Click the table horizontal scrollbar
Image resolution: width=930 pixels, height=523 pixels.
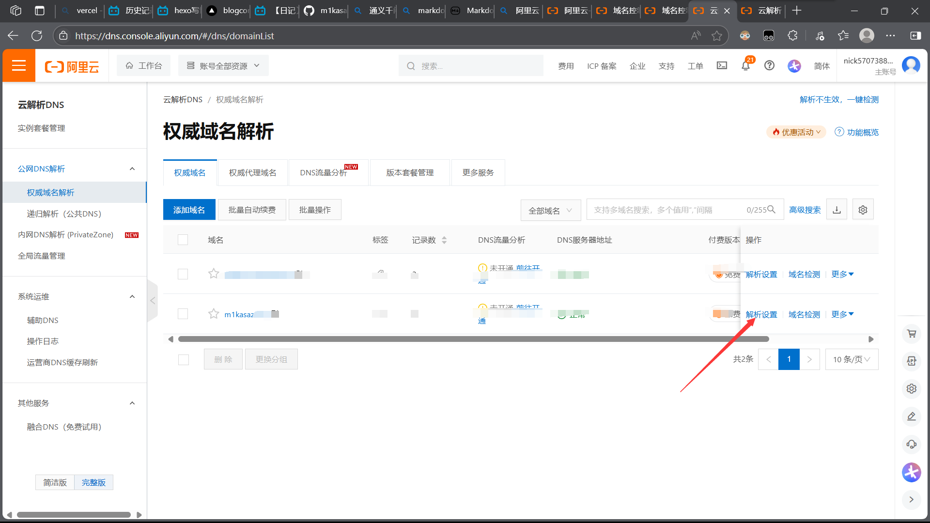[x=473, y=339]
